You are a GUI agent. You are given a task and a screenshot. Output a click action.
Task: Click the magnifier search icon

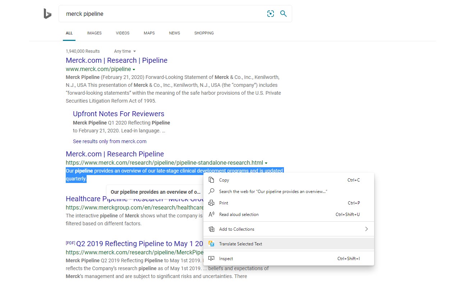(284, 14)
